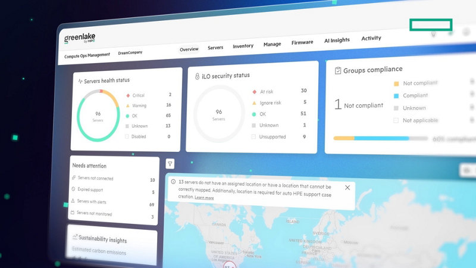Click the green OK dot in health status
Viewport: 476px width, 268px height.
(127, 116)
